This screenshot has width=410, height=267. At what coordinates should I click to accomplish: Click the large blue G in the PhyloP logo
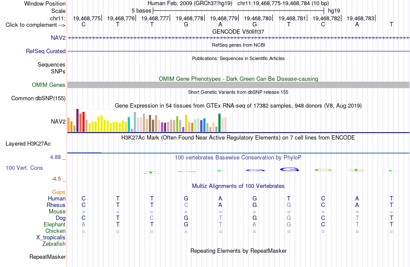coord(289,170)
